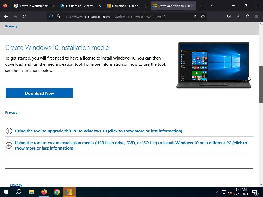
Task: Click the Download Now button
Action: [x=39, y=93]
